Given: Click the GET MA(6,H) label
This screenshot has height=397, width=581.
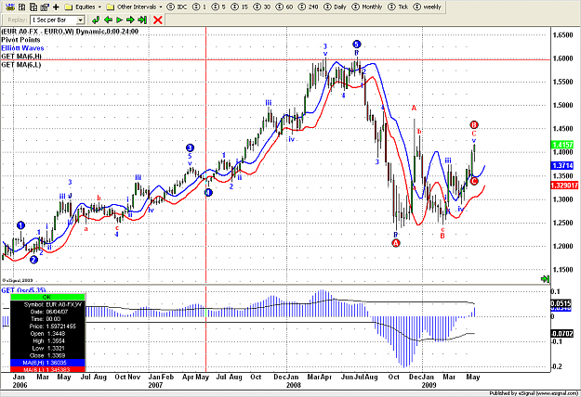Looking at the screenshot, I should pyautogui.click(x=21, y=57).
